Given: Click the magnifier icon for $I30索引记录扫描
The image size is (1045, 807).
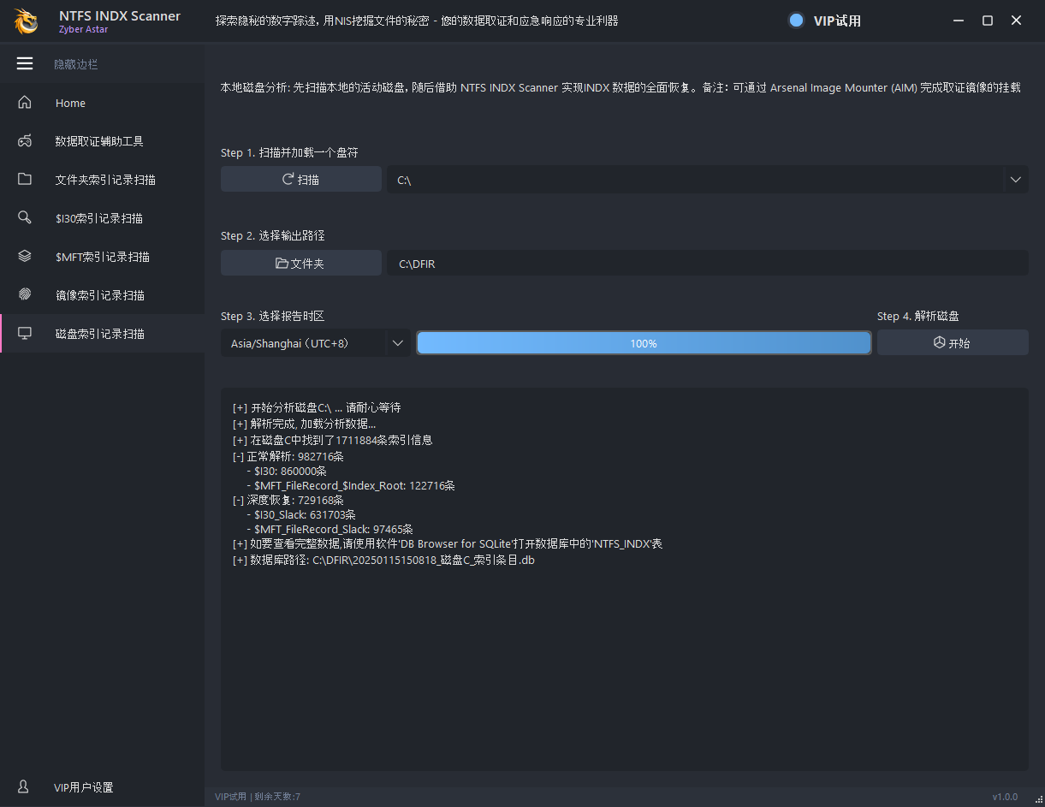Looking at the screenshot, I should click(25, 218).
